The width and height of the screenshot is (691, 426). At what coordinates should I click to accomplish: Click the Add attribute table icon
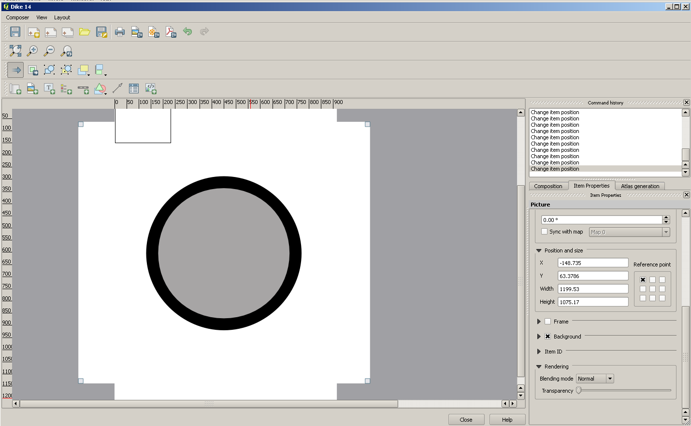click(x=134, y=88)
